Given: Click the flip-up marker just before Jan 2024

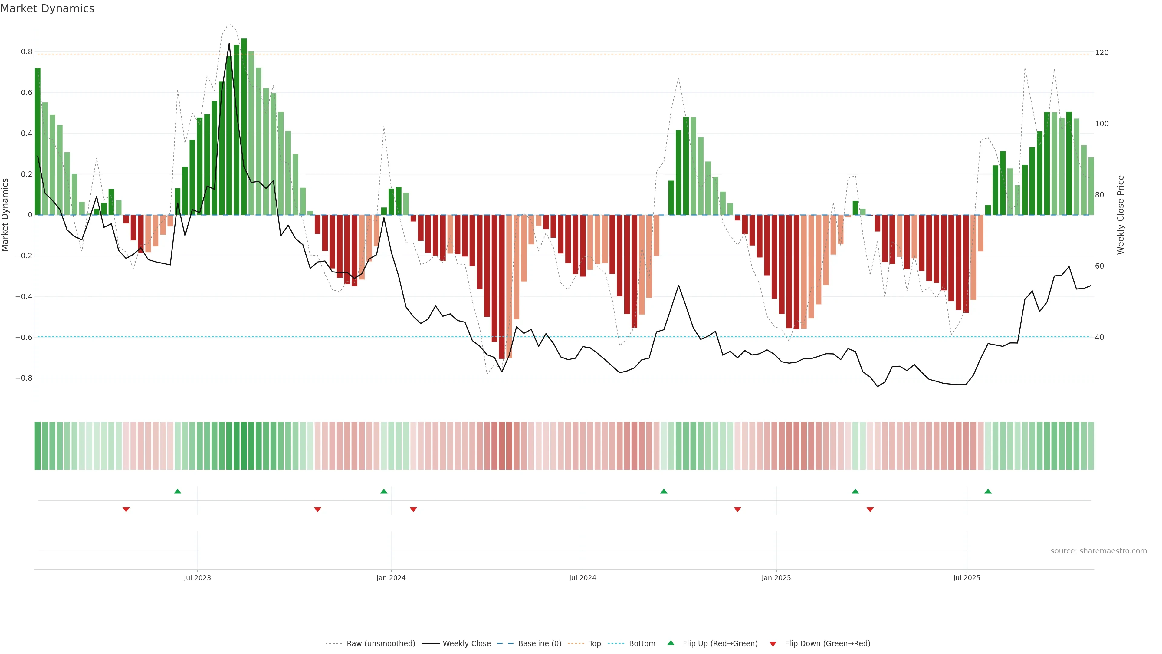Looking at the screenshot, I should [x=384, y=491].
